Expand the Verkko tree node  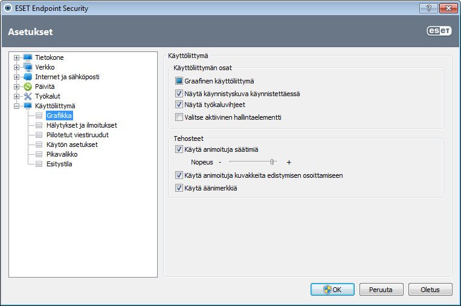point(16,67)
